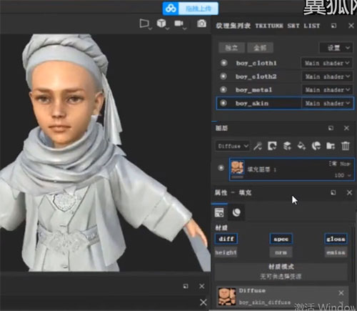Remove the Diffuse boy_skin_diffuse texture
357x311 pixels.
(341, 292)
